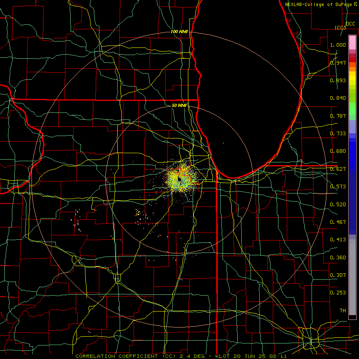
Task: Click the 100 NMI range ring label
Action: point(179,32)
